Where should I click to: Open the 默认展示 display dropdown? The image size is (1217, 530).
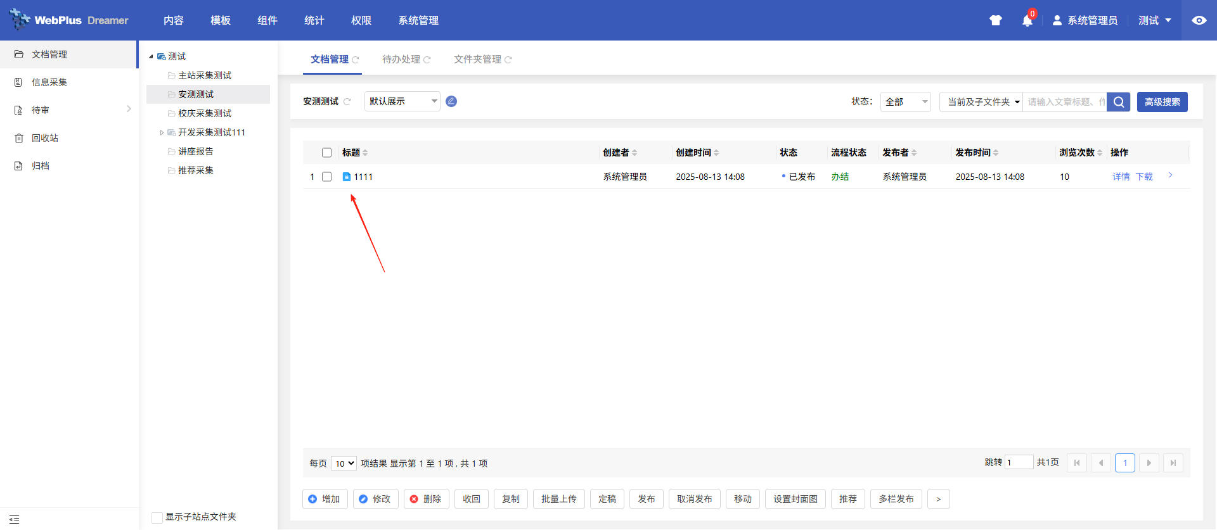(402, 101)
